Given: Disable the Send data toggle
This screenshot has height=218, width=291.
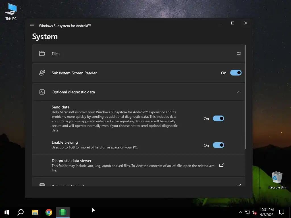Looking at the screenshot, I should tap(219, 118).
